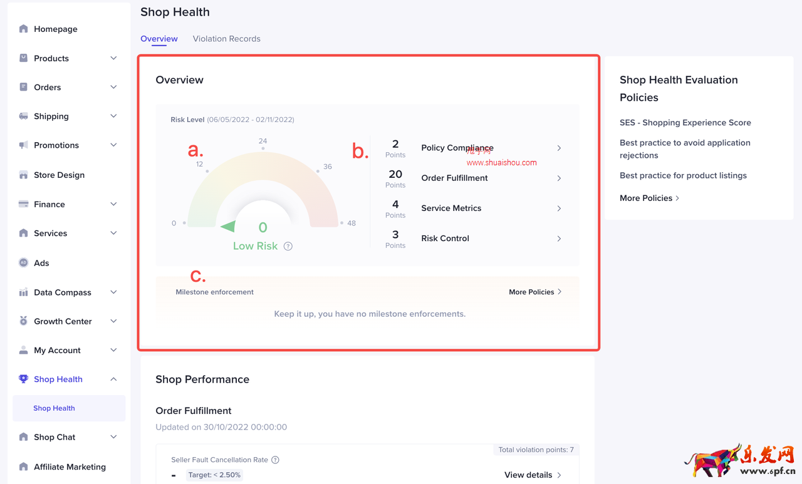Open Policy Compliance points details
The height and width of the screenshot is (484, 802).
(559, 148)
